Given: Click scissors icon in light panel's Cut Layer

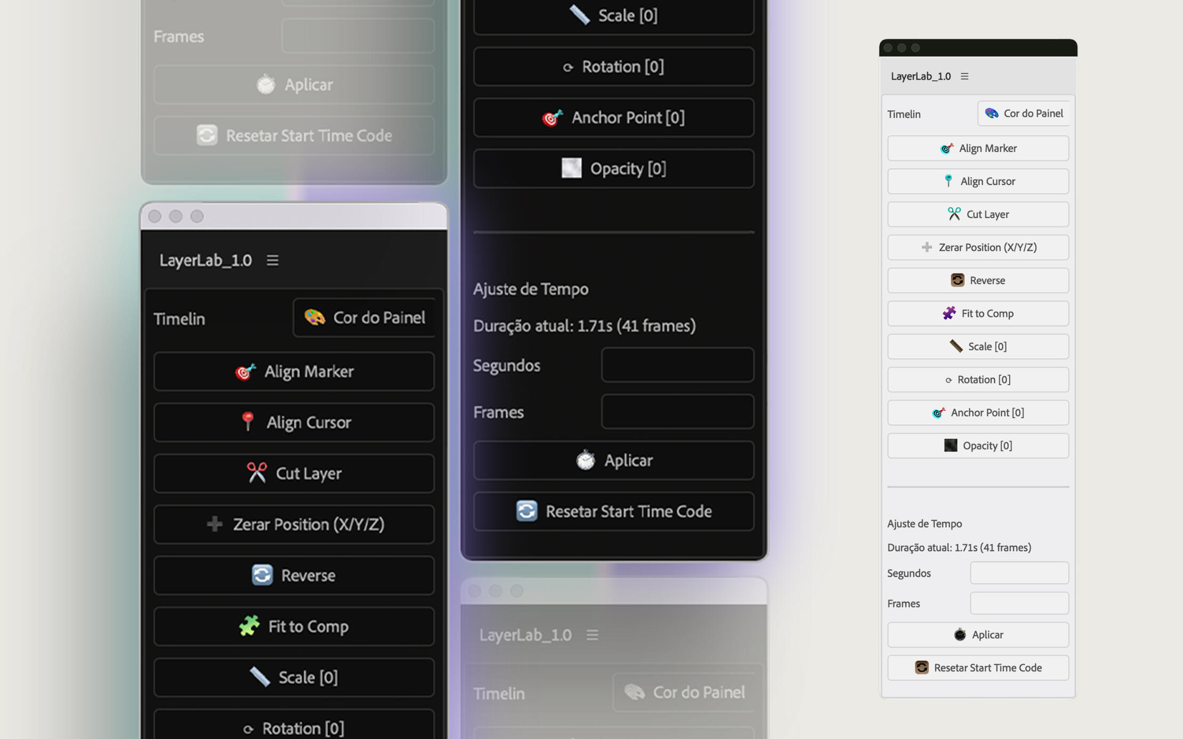Looking at the screenshot, I should click(x=954, y=214).
